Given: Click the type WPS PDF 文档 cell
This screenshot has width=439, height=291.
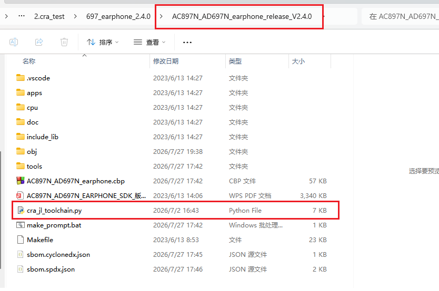Looking at the screenshot, I should point(250,196).
